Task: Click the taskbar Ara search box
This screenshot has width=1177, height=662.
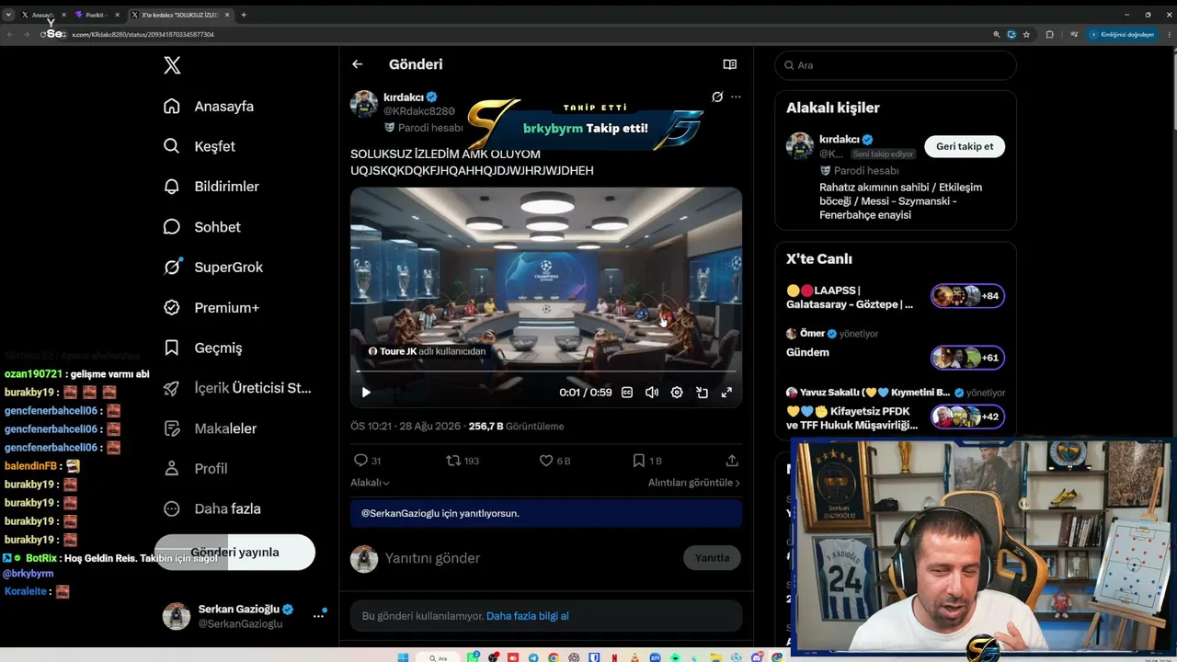Action: (x=440, y=657)
